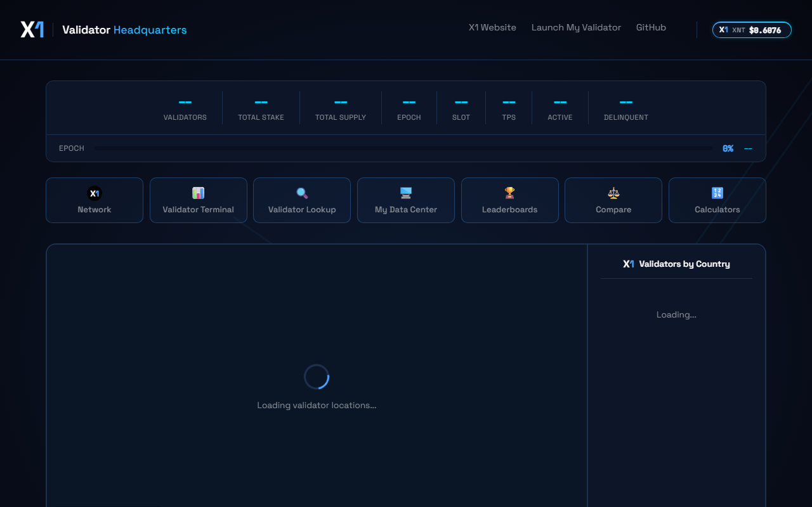Image resolution: width=812 pixels, height=507 pixels.
Task: Switch to the Validator Terminal tab
Action: [199, 200]
